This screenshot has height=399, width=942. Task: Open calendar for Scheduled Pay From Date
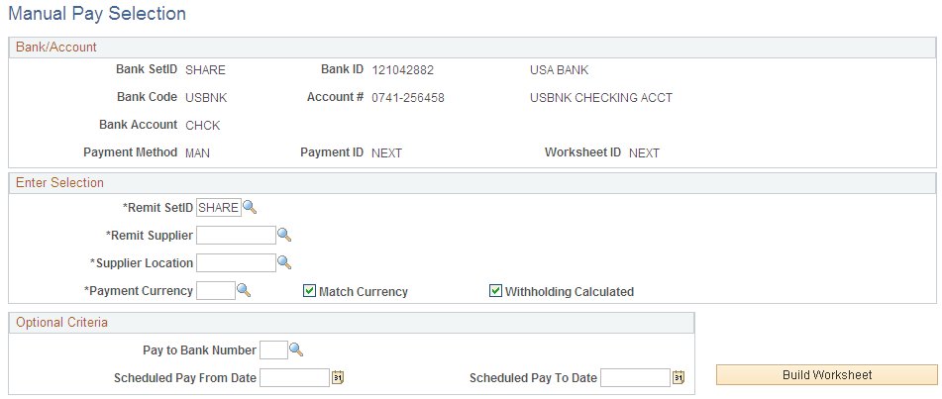pos(338,378)
